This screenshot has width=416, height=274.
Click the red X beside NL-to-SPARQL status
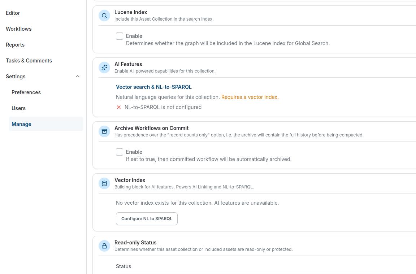click(119, 107)
